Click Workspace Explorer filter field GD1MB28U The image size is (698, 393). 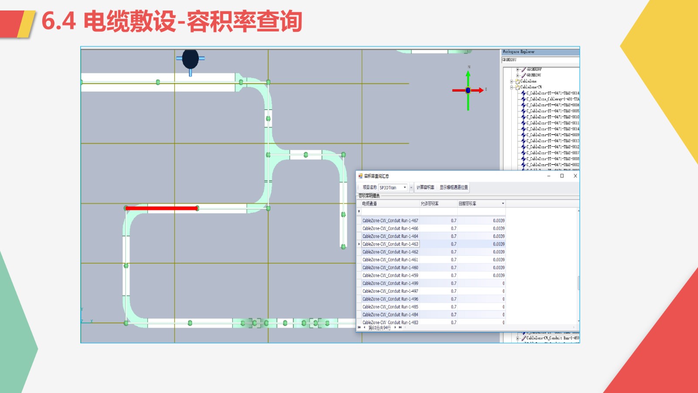(x=540, y=60)
